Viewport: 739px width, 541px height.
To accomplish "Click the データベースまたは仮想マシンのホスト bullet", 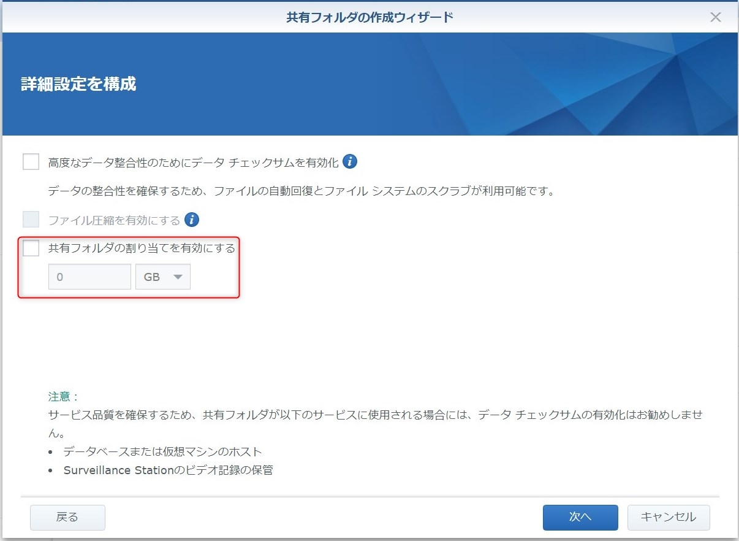I will pyautogui.click(x=162, y=451).
